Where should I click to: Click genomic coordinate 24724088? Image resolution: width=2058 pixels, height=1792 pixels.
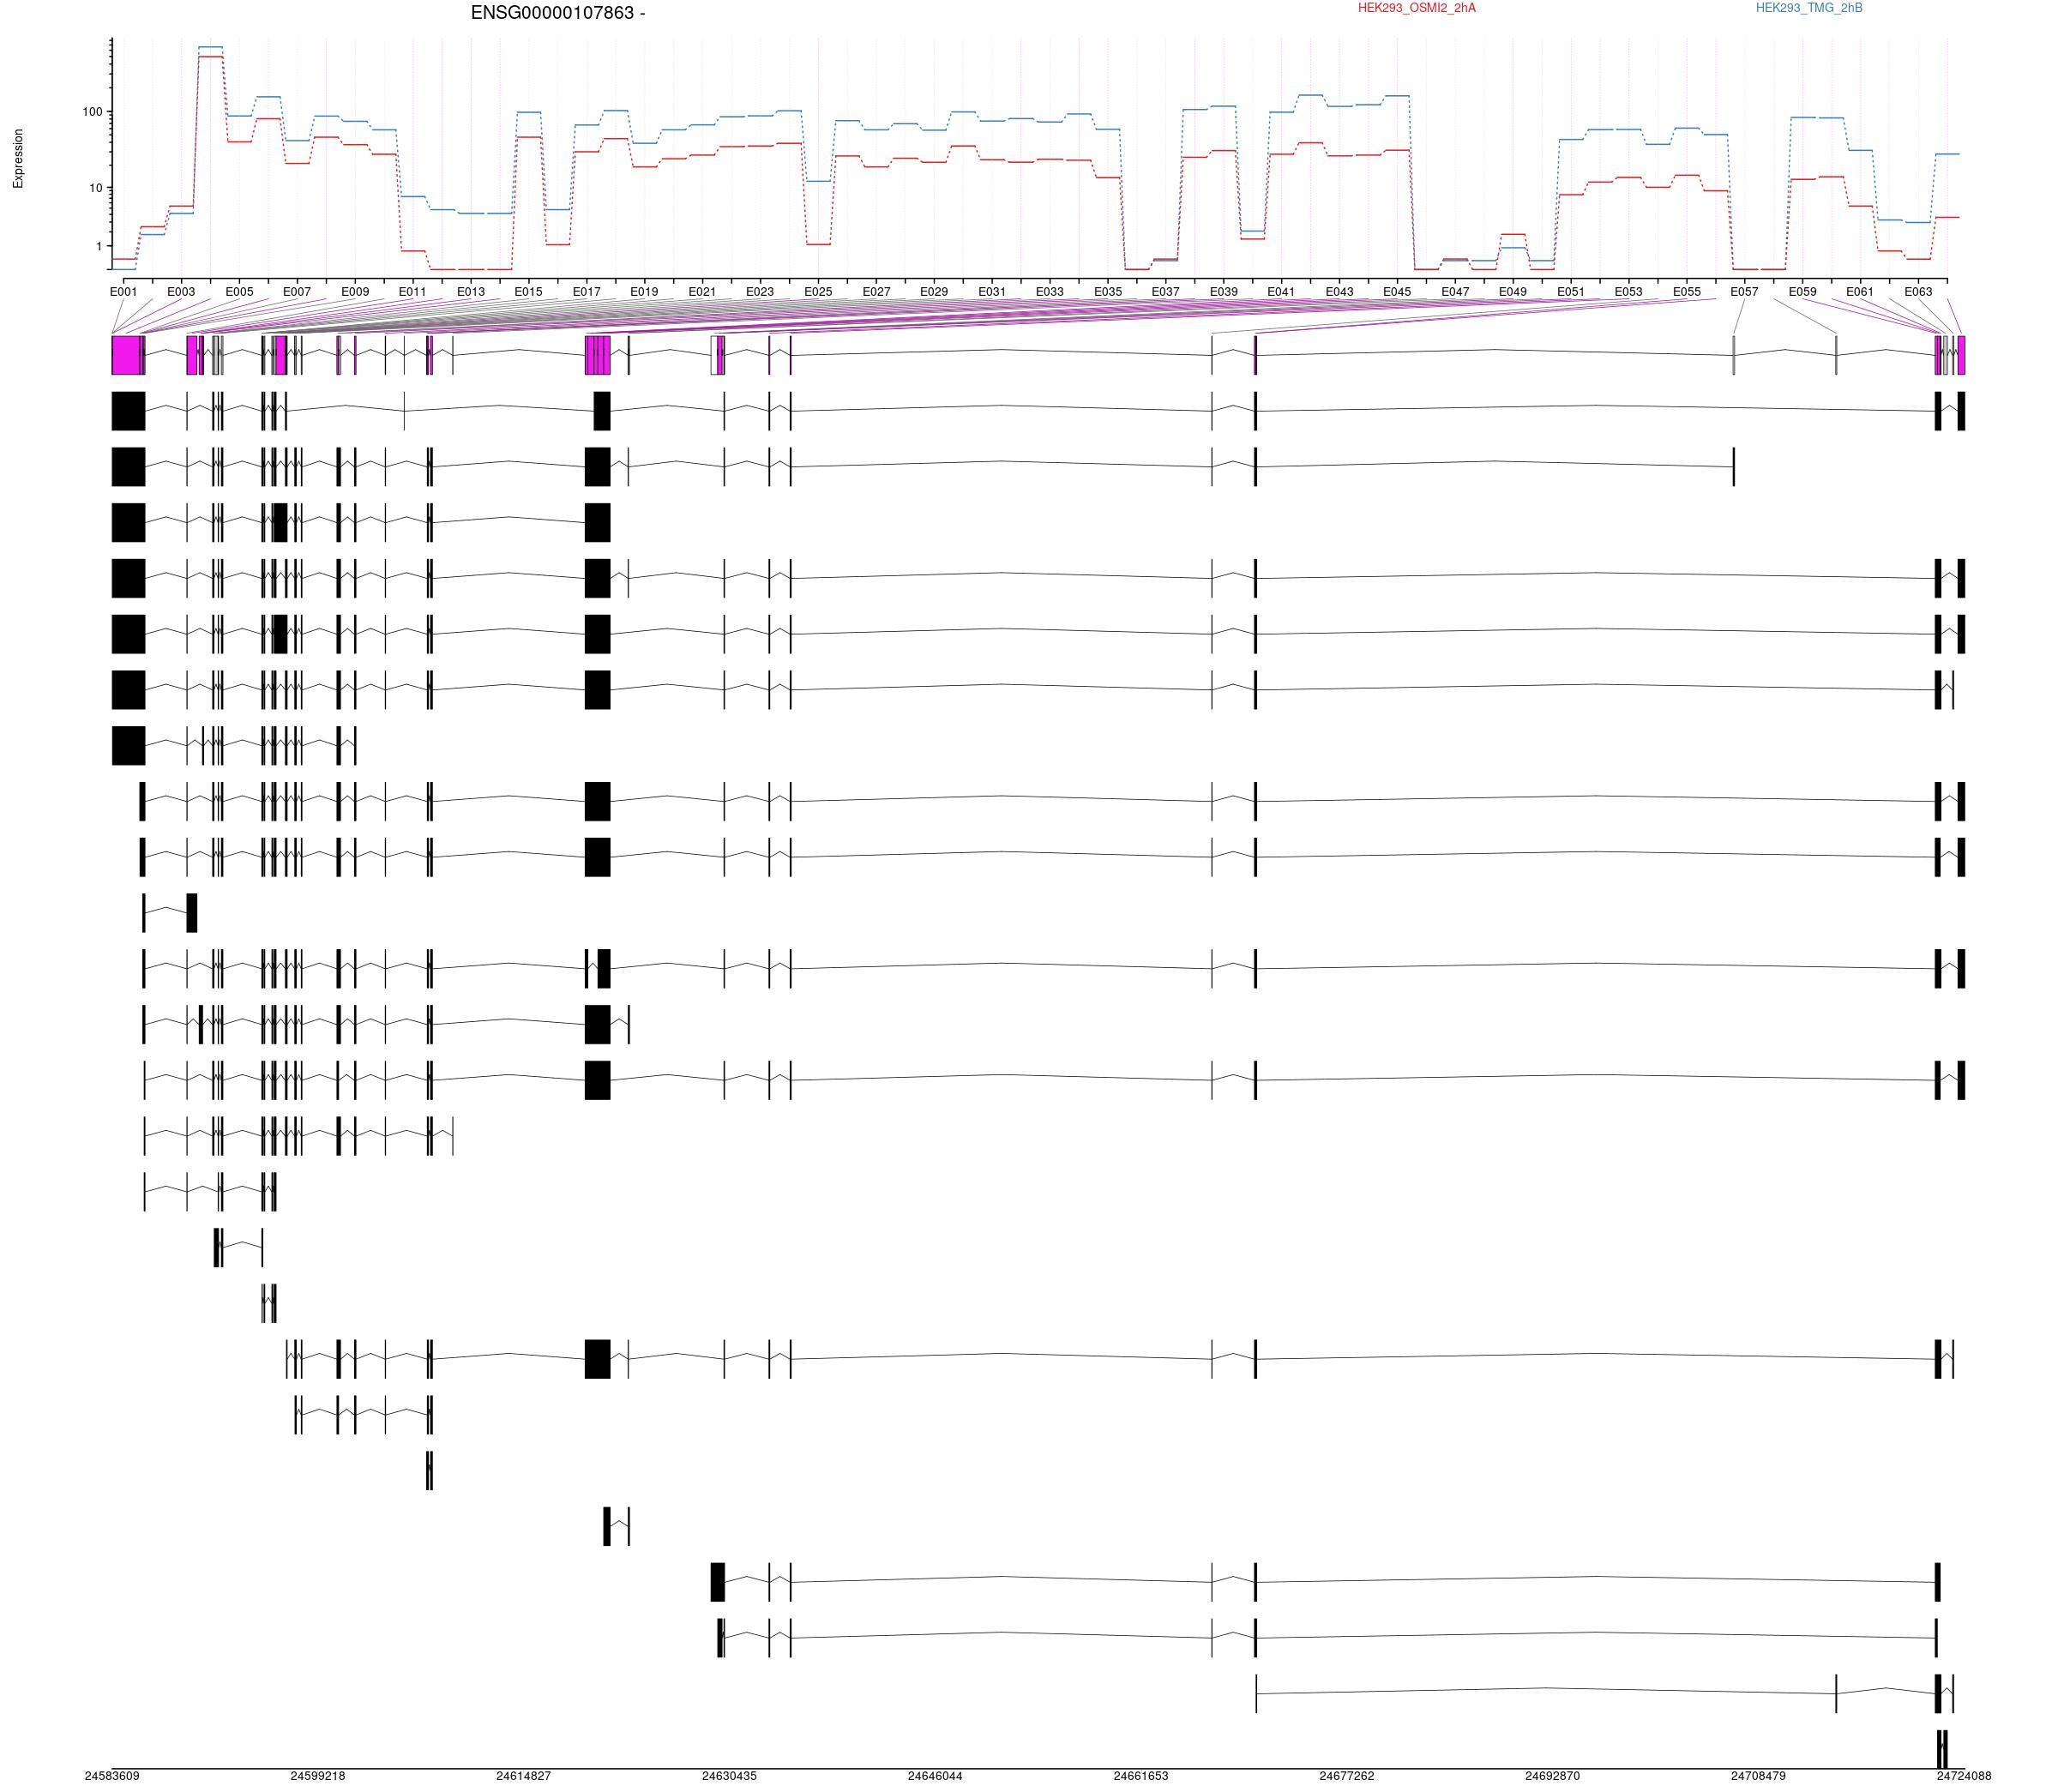pos(1964,1776)
